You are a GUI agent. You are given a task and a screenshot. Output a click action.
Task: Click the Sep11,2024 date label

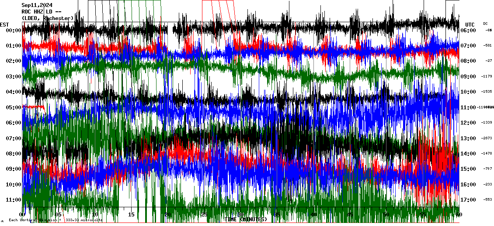point(37,6)
